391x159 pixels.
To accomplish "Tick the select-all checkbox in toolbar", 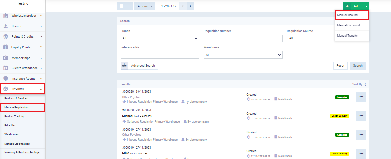I will click(x=122, y=6).
